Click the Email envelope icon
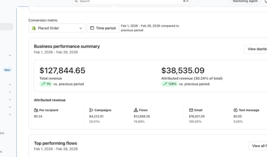Viewport: 267px width, 157px height. (191, 110)
